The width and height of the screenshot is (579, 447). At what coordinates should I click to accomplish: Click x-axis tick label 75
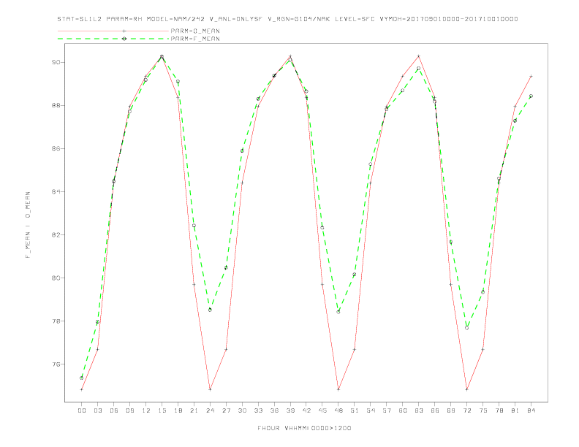click(x=483, y=410)
